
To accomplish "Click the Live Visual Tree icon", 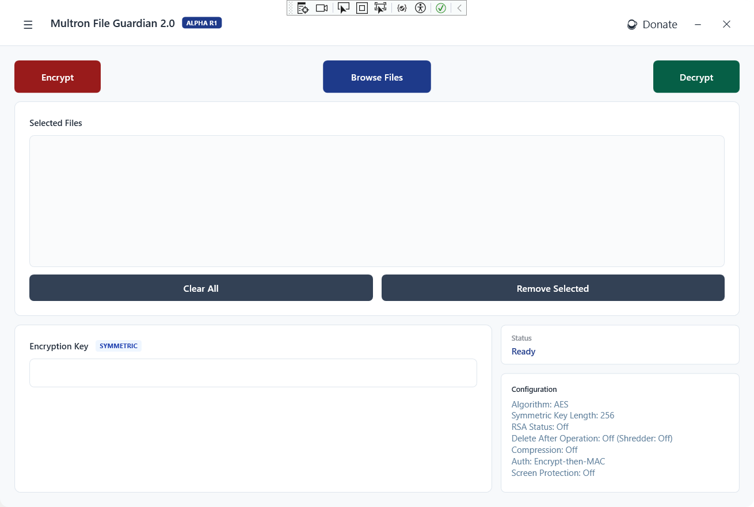I will tap(303, 8).
